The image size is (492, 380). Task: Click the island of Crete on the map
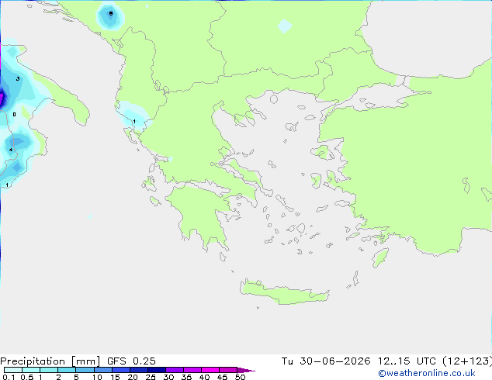coord(284,292)
